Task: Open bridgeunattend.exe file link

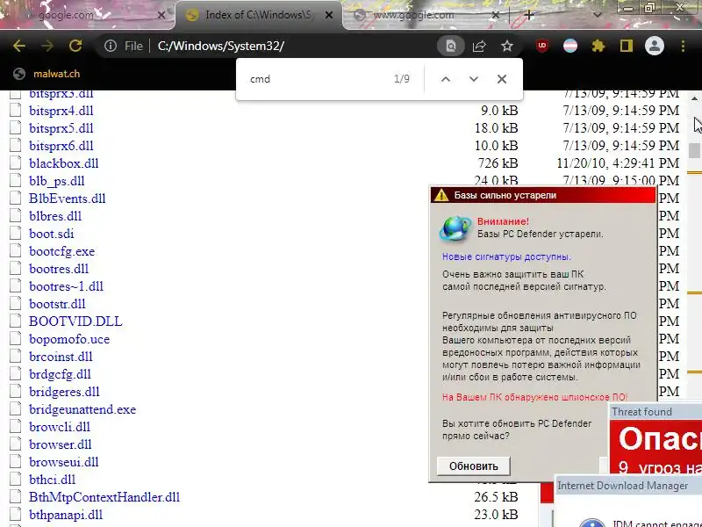Action: tap(82, 409)
